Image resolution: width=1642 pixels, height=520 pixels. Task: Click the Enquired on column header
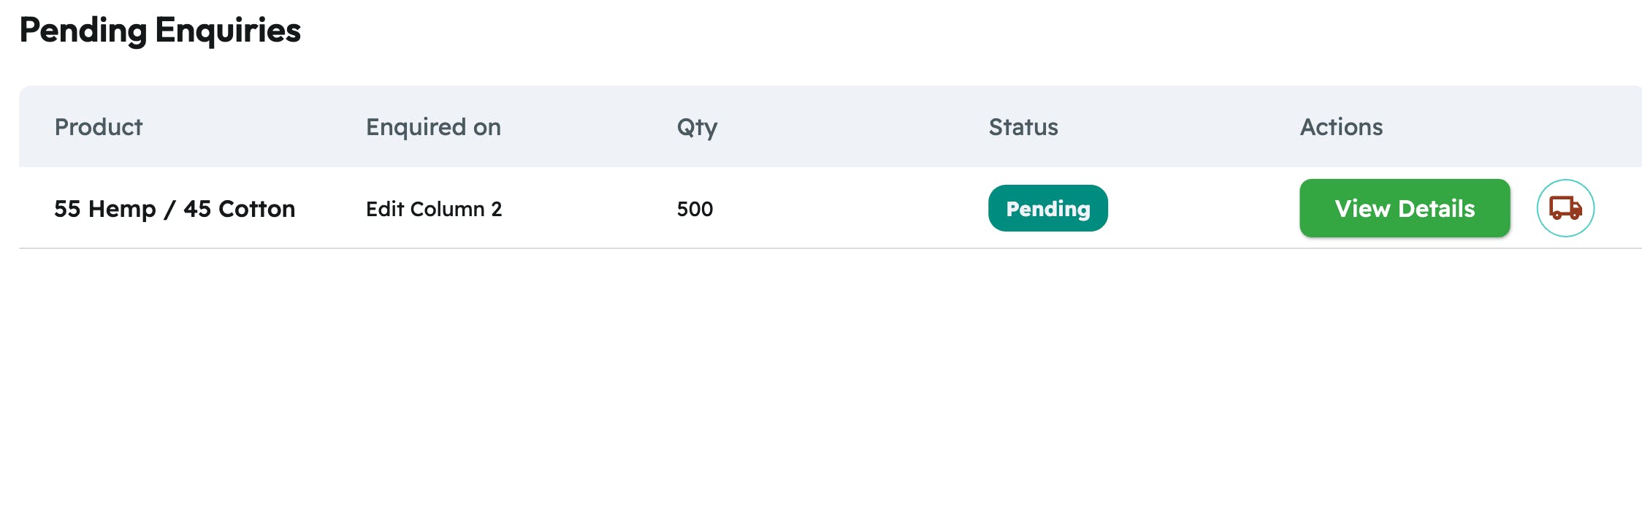(433, 127)
